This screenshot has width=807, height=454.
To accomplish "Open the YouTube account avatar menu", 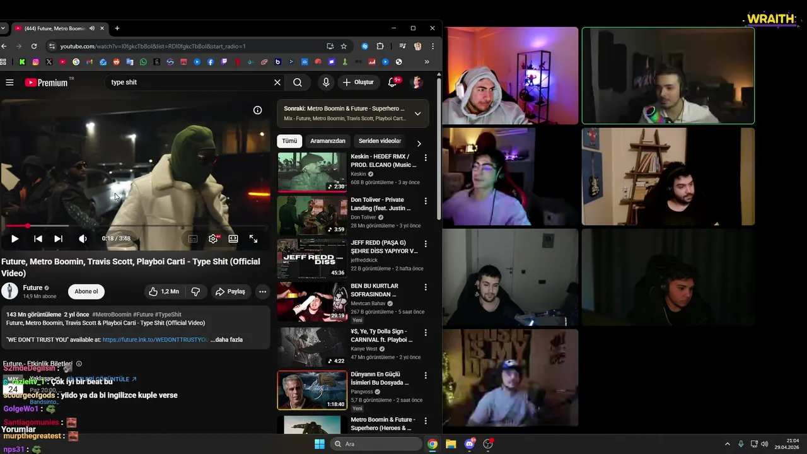I will click(x=416, y=82).
